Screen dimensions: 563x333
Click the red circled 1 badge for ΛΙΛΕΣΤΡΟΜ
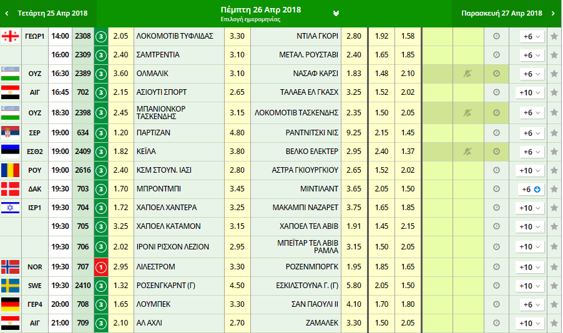[x=101, y=267]
